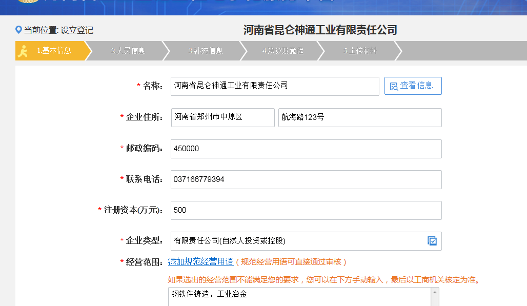Click the location pin icon beside 当前位置
This screenshot has width=527, height=306.
pyautogui.click(x=17, y=30)
